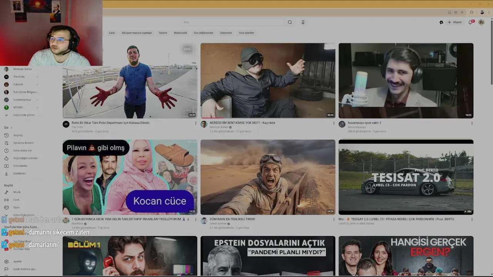Open NYGMA subscription channel

22,107
